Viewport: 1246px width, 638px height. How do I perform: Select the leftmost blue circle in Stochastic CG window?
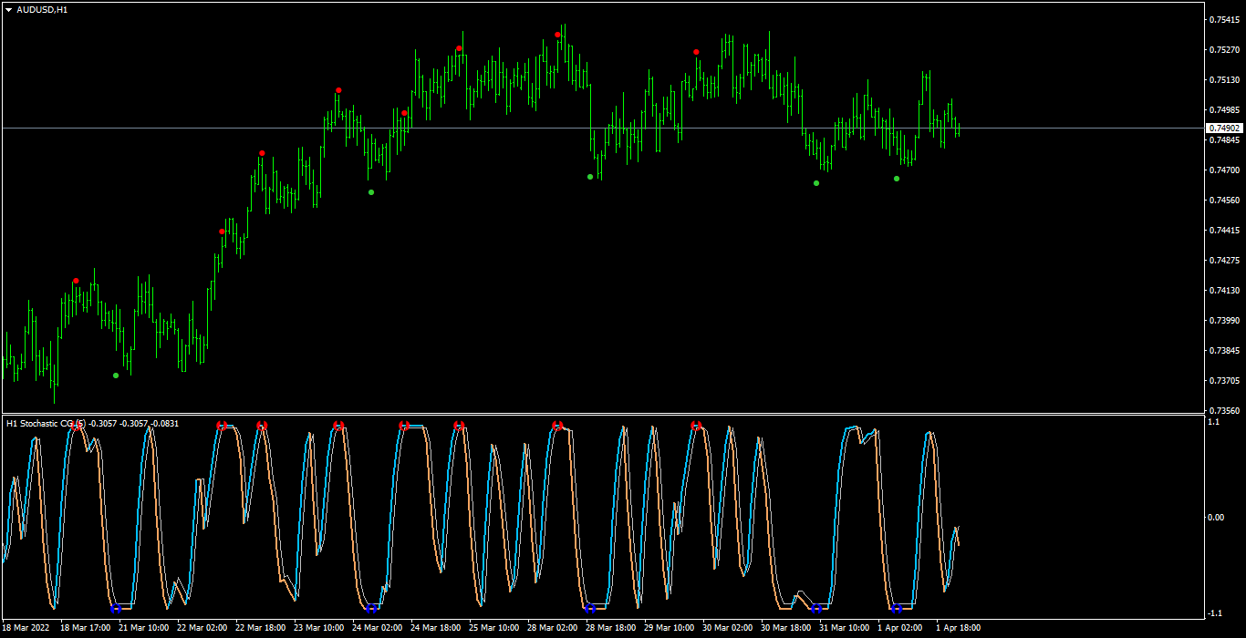pyautogui.click(x=116, y=608)
